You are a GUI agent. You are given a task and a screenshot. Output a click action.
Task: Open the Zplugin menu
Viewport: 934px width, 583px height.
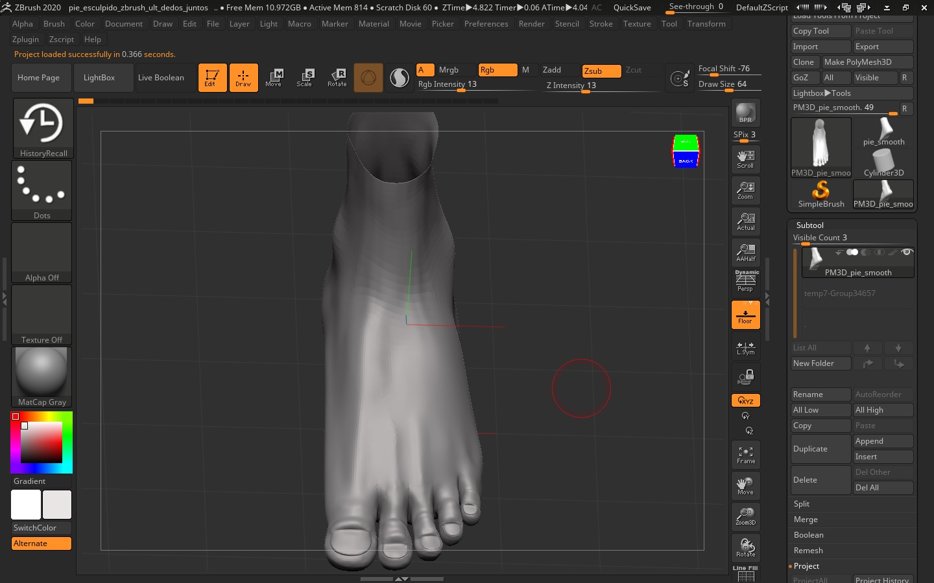(26, 40)
